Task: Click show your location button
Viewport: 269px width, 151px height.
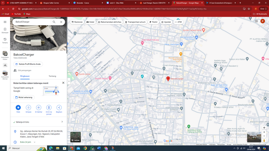Action: click(x=264, y=128)
